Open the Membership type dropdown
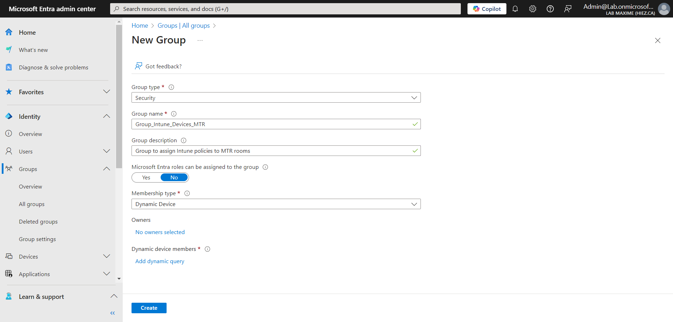The height and width of the screenshot is (322, 673). [276, 204]
